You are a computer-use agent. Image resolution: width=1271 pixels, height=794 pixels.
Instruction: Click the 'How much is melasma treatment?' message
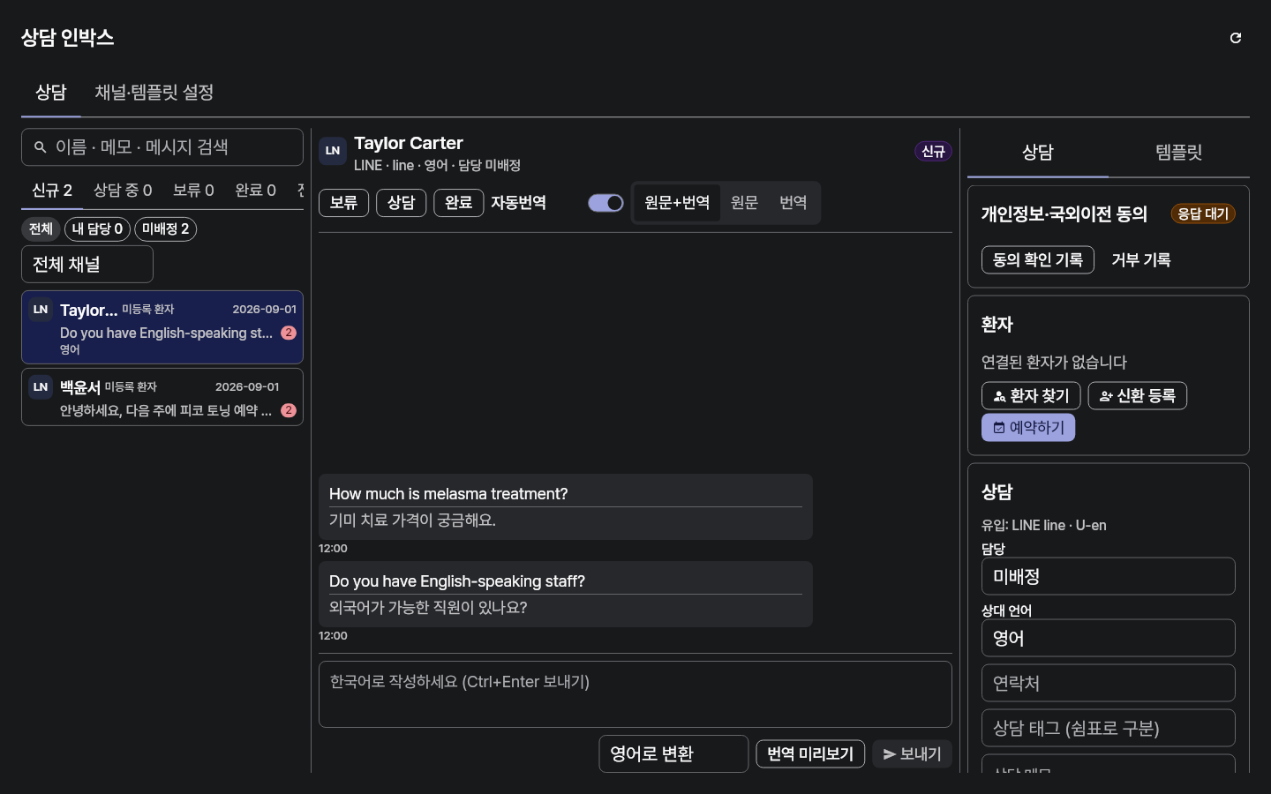pyautogui.click(x=566, y=507)
